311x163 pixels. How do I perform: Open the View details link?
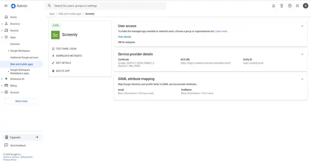coord(124,37)
